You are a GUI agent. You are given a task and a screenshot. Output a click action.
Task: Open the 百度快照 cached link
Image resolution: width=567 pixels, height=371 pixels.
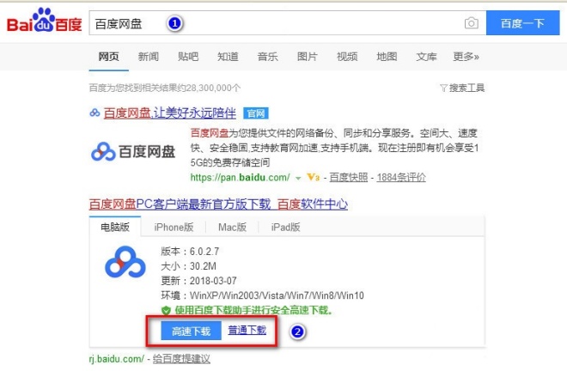click(x=349, y=177)
